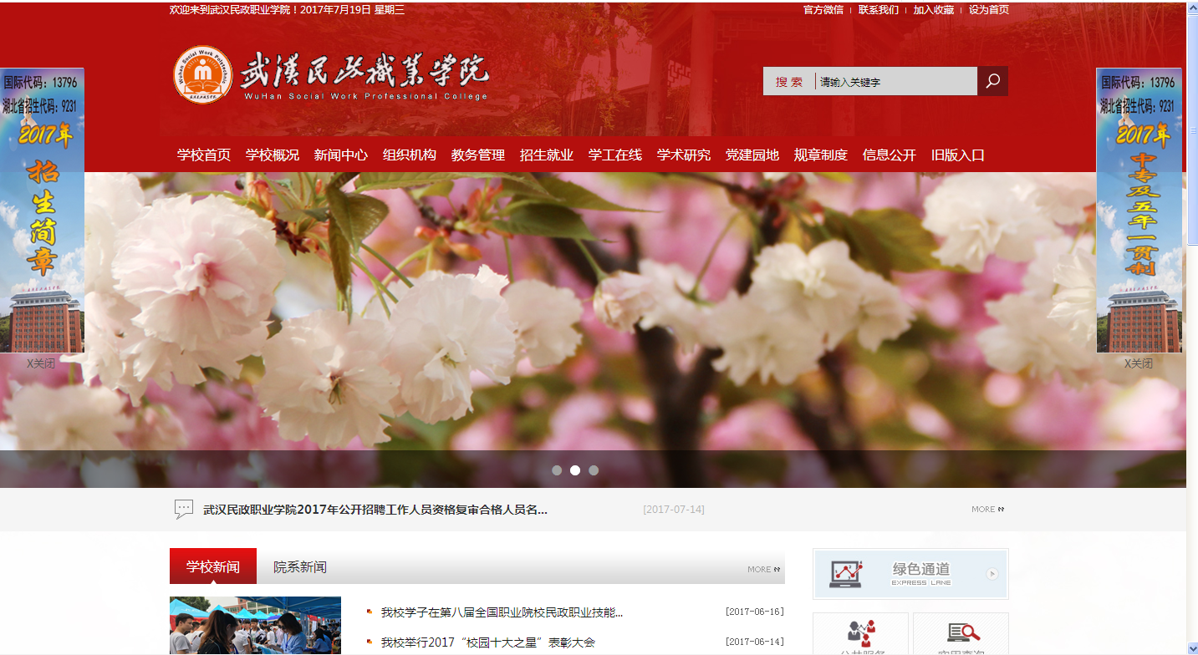Switch to the 院系新闻 tab
1198x655 pixels.
300,567
